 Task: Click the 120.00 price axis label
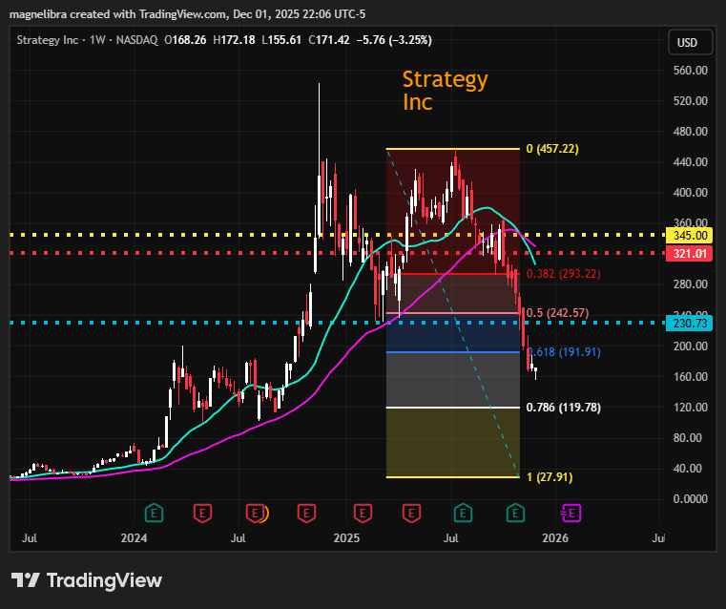(x=691, y=407)
